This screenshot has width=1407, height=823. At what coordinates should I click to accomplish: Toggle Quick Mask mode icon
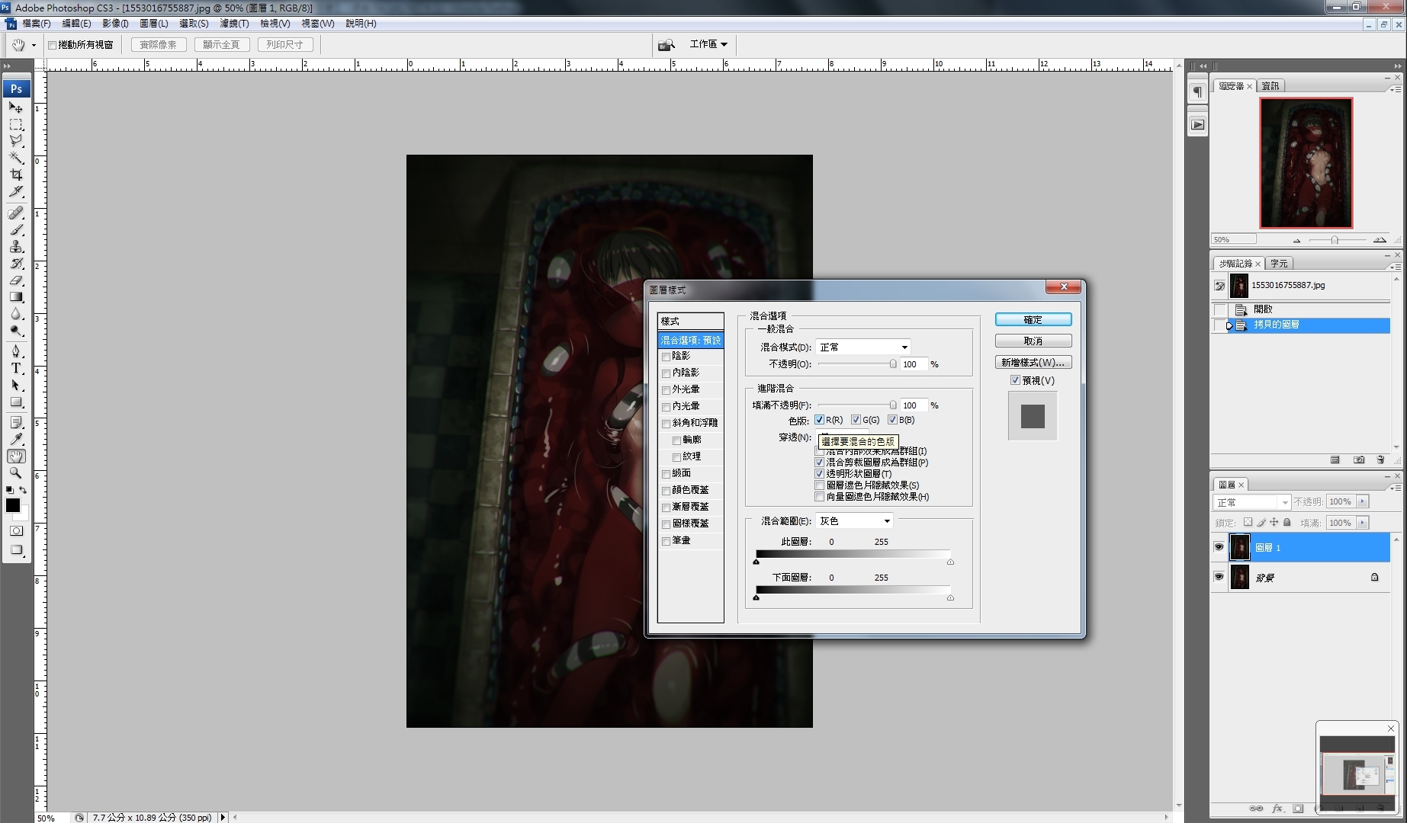pyautogui.click(x=16, y=530)
